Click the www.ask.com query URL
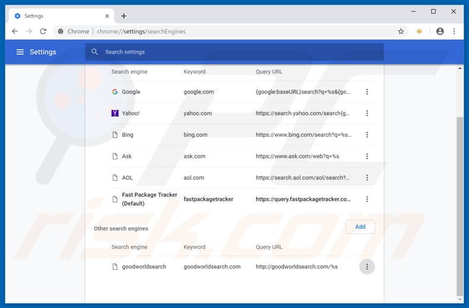The height and width of the screenshot is (308, 469). pos(297,156)
